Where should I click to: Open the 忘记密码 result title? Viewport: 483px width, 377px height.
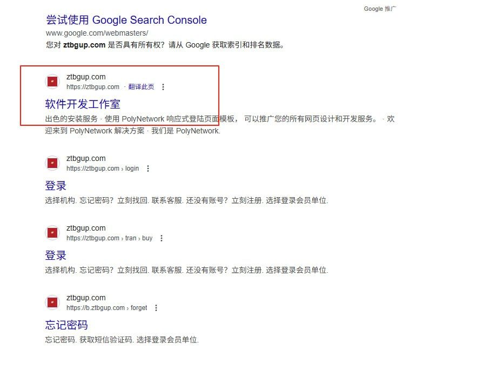[66, 325]
